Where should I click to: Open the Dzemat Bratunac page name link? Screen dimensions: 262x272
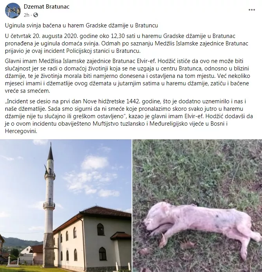[x=47, y=7]
